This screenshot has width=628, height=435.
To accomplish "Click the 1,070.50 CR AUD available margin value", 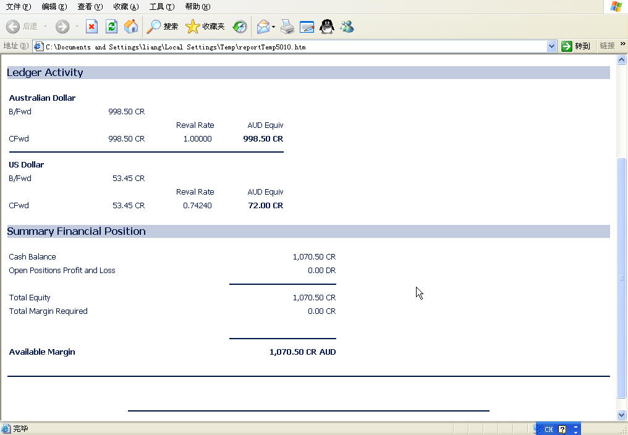I will pos(302,352).
